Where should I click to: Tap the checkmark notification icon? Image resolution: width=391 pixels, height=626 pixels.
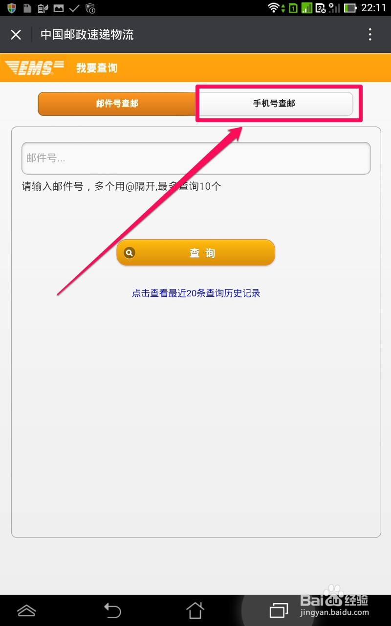click(74, 8)
